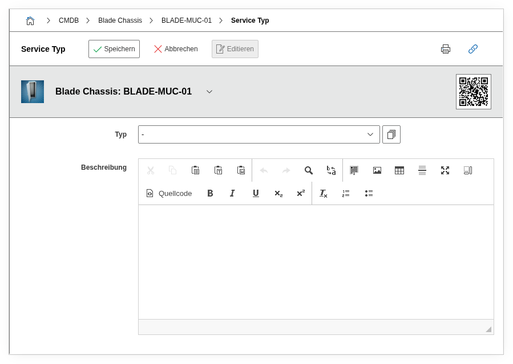Insert a horizontal line

click(422, 170)
